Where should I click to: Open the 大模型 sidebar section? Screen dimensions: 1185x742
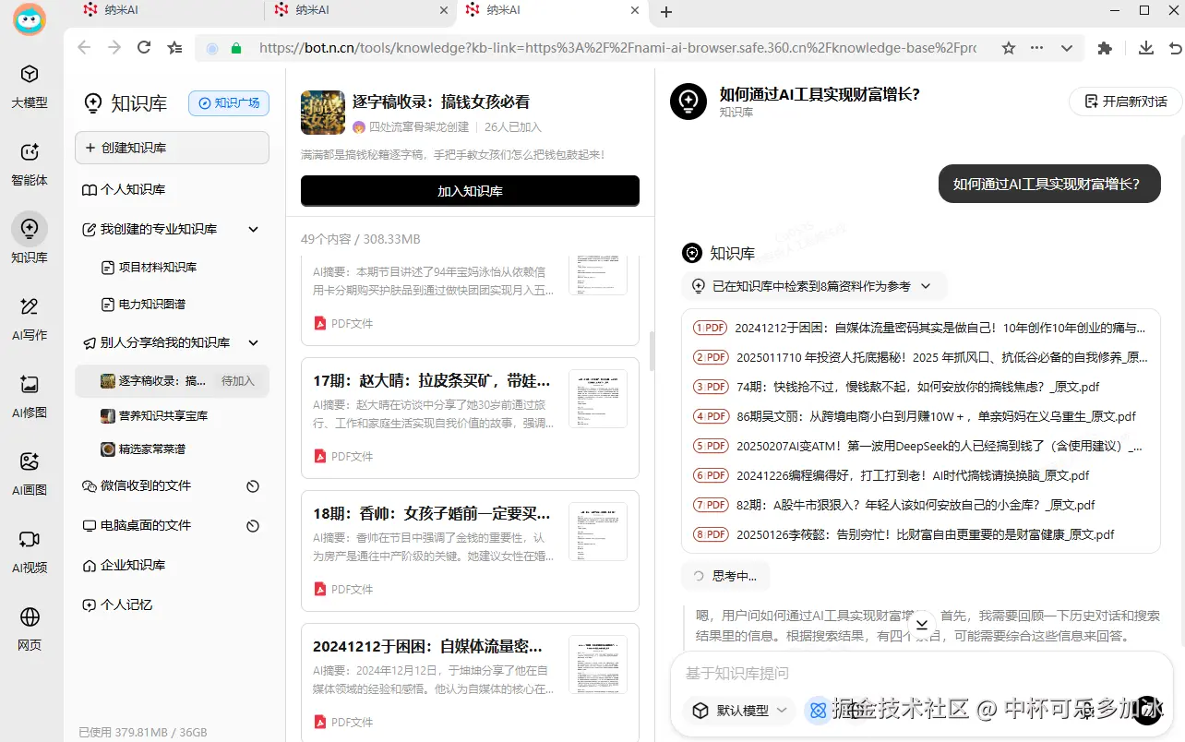tap(30, 87)
